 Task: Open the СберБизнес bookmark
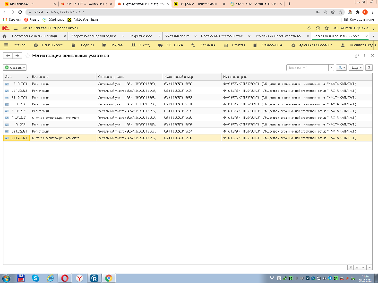tap(53, 20)
